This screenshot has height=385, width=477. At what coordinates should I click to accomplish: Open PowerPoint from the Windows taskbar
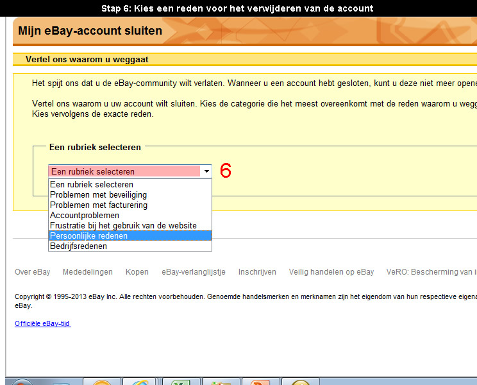pos(261,382)
